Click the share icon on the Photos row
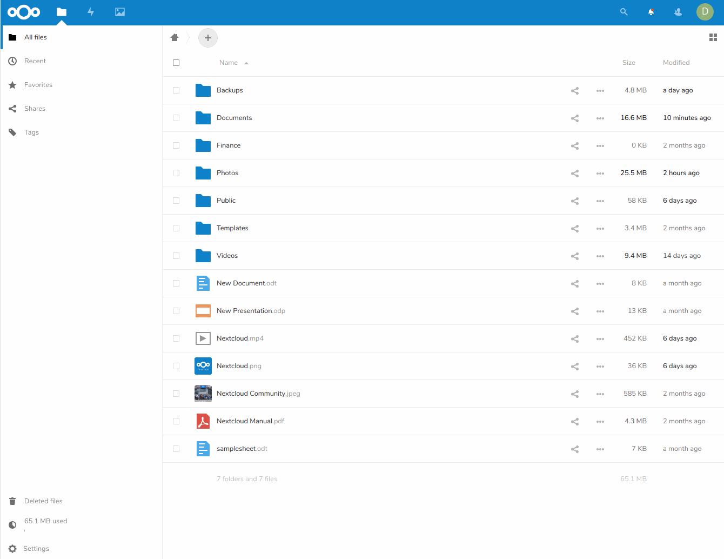 pyautogui.click(x=574, y=173)
